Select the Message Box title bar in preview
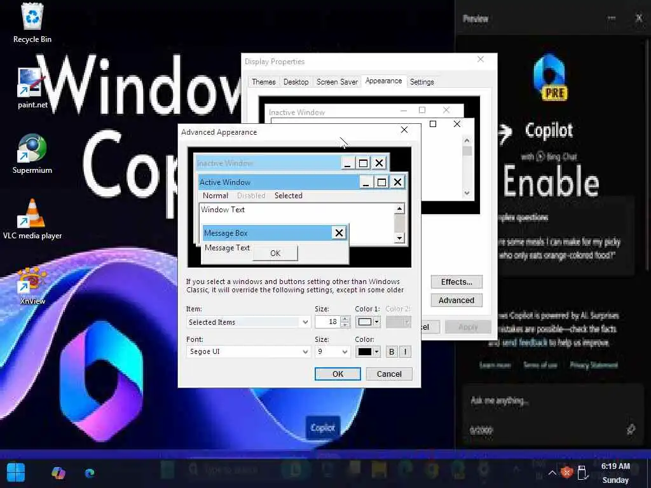 tap(268, 233)
